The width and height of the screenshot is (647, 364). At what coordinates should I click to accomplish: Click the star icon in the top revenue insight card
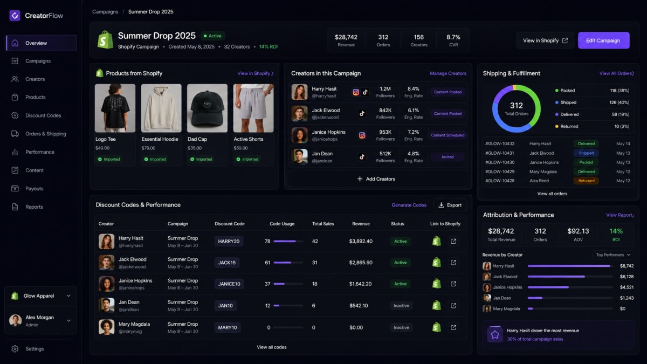(495, 334)
